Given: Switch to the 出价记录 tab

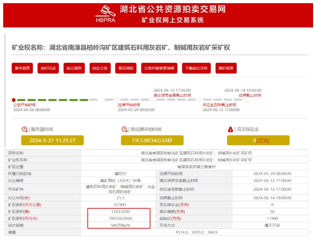Looking at the screenshot, I should pyautogui.click(x=49, y=68).
